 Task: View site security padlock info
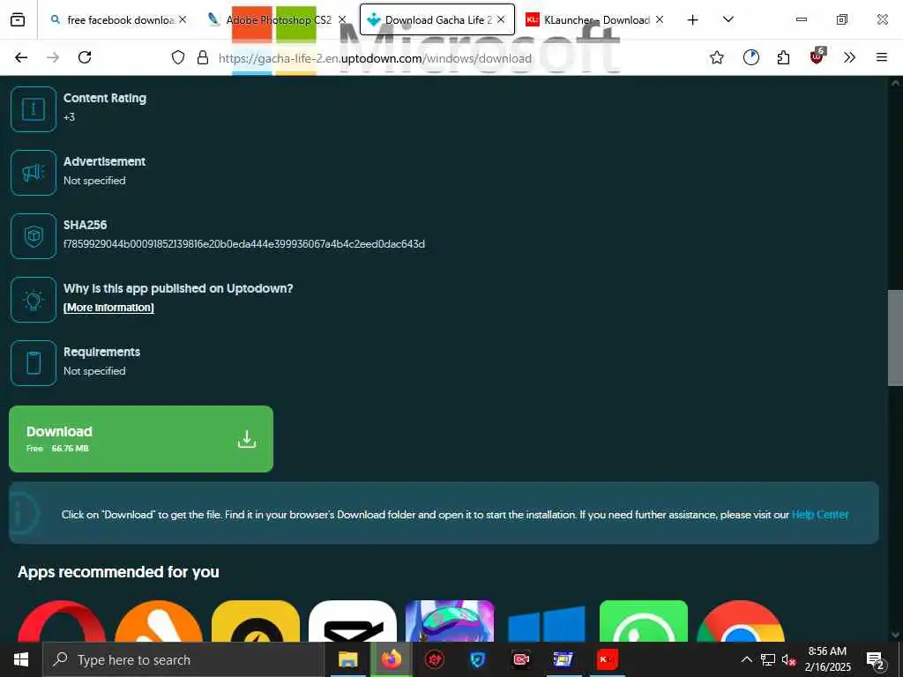tap(203, 57)
